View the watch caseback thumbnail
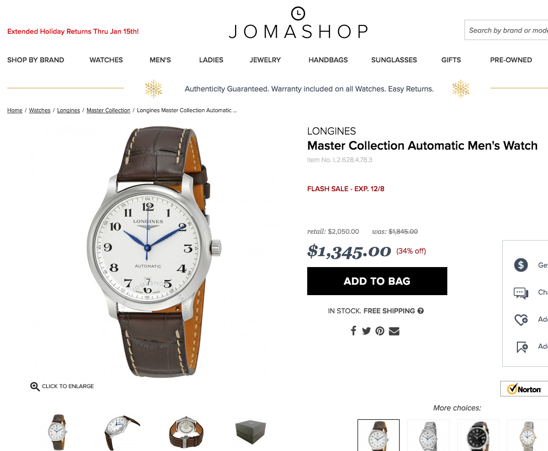The image size is (548, 451). [x=186, y=432]
